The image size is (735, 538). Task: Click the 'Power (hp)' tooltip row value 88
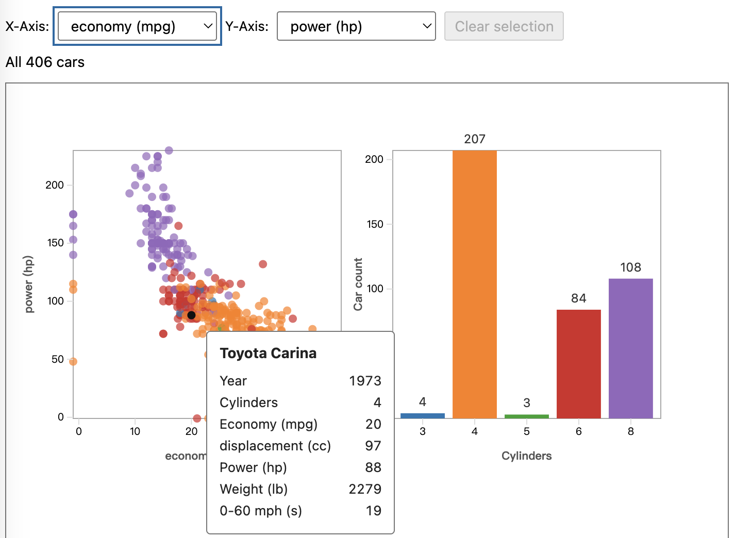tap(373, 467)
